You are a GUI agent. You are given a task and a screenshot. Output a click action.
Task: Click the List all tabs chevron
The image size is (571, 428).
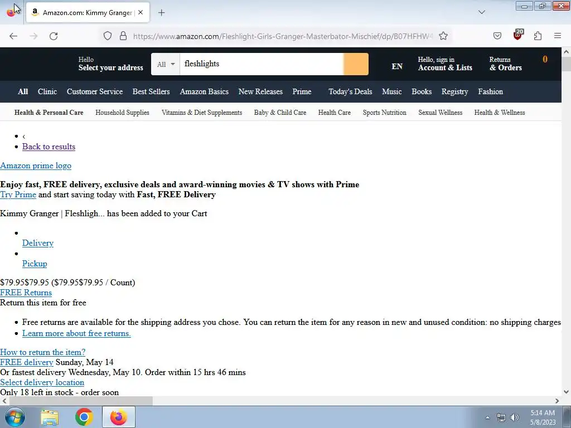click(482, 12)
